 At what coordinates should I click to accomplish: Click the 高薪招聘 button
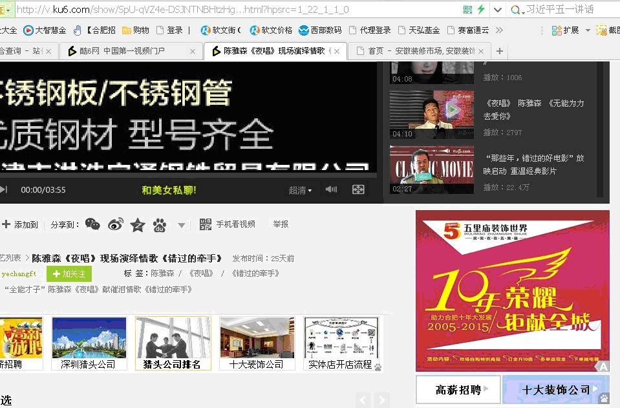coord(458,390)
